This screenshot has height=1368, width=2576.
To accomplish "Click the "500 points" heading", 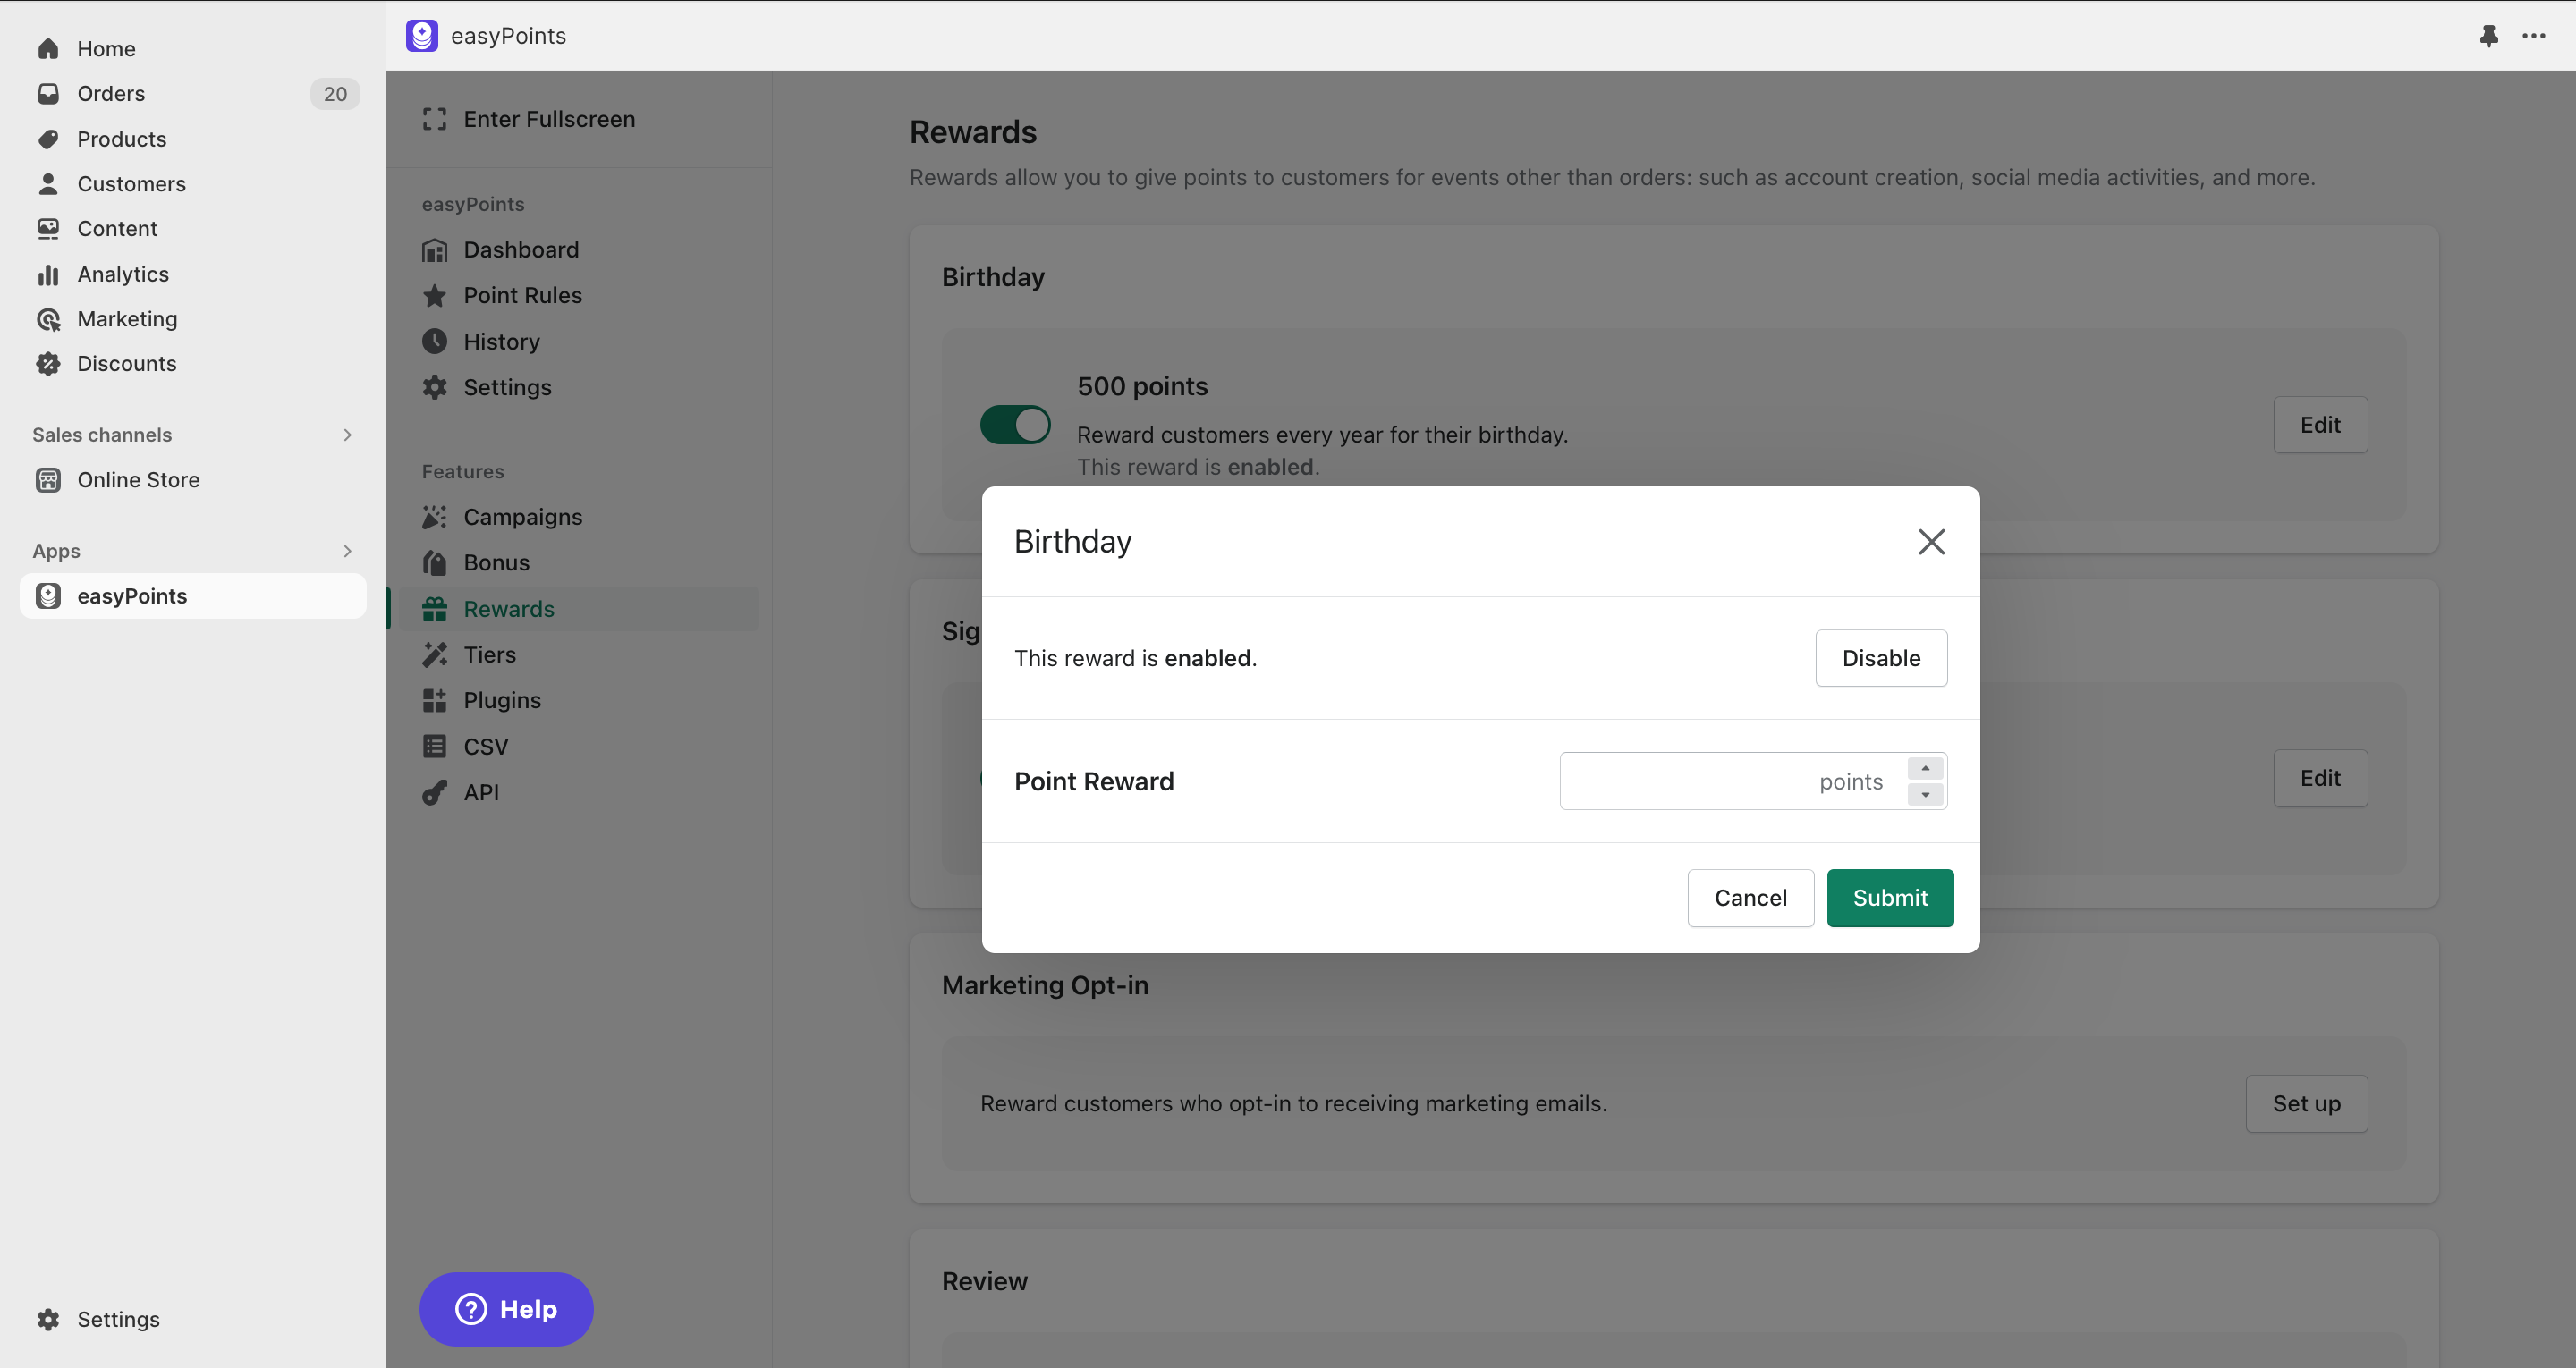I will (1142, 386).
